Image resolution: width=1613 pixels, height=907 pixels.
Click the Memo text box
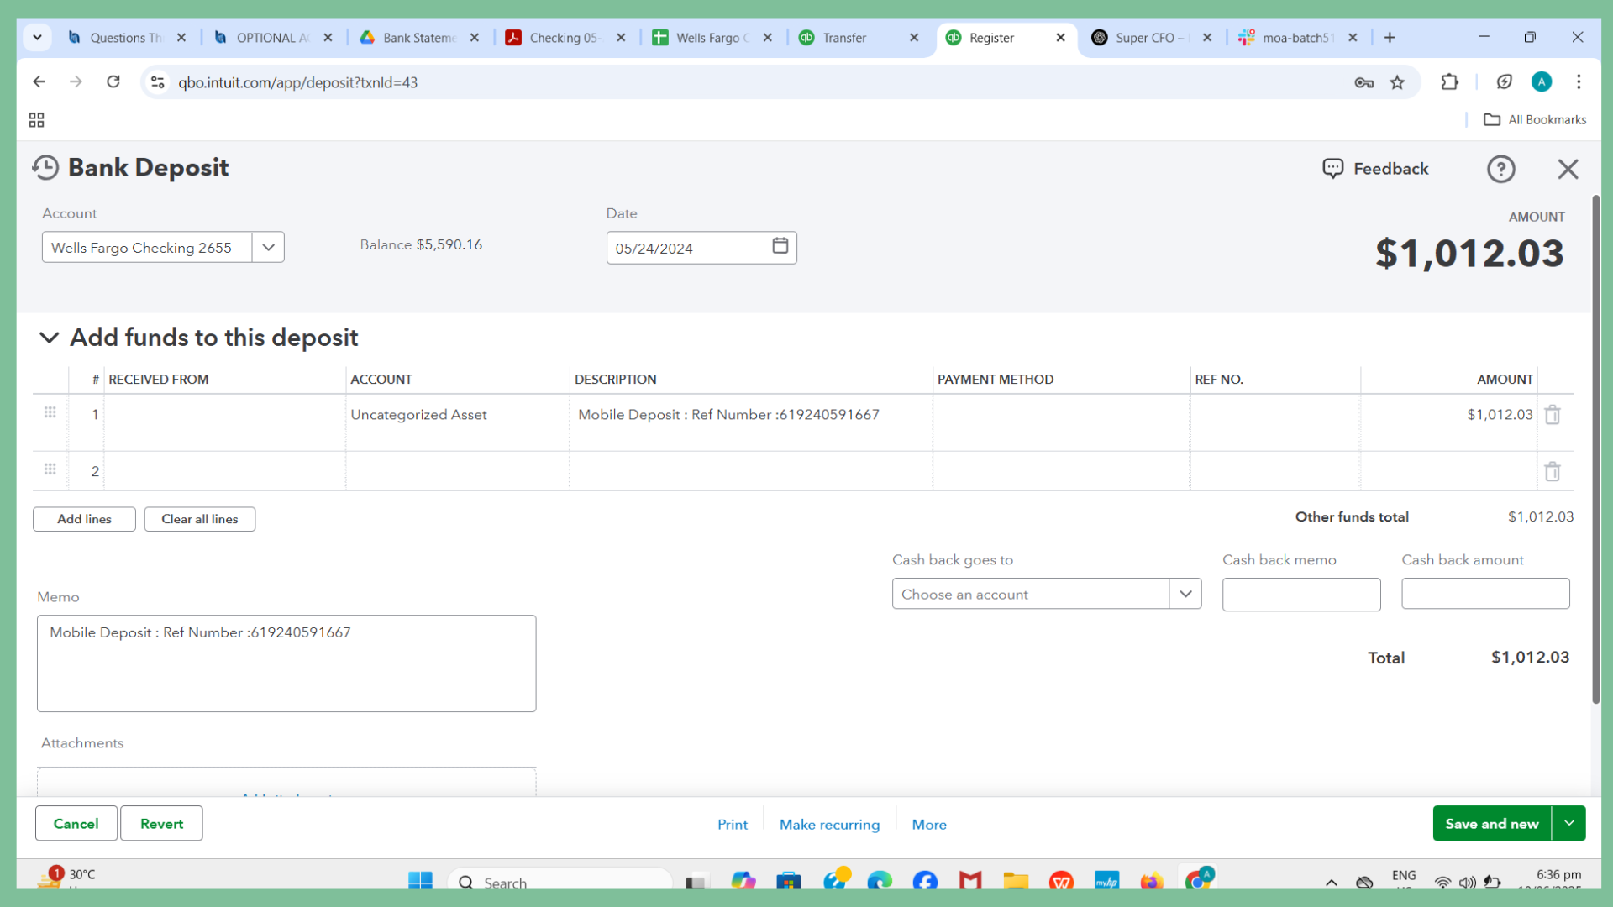286,663
